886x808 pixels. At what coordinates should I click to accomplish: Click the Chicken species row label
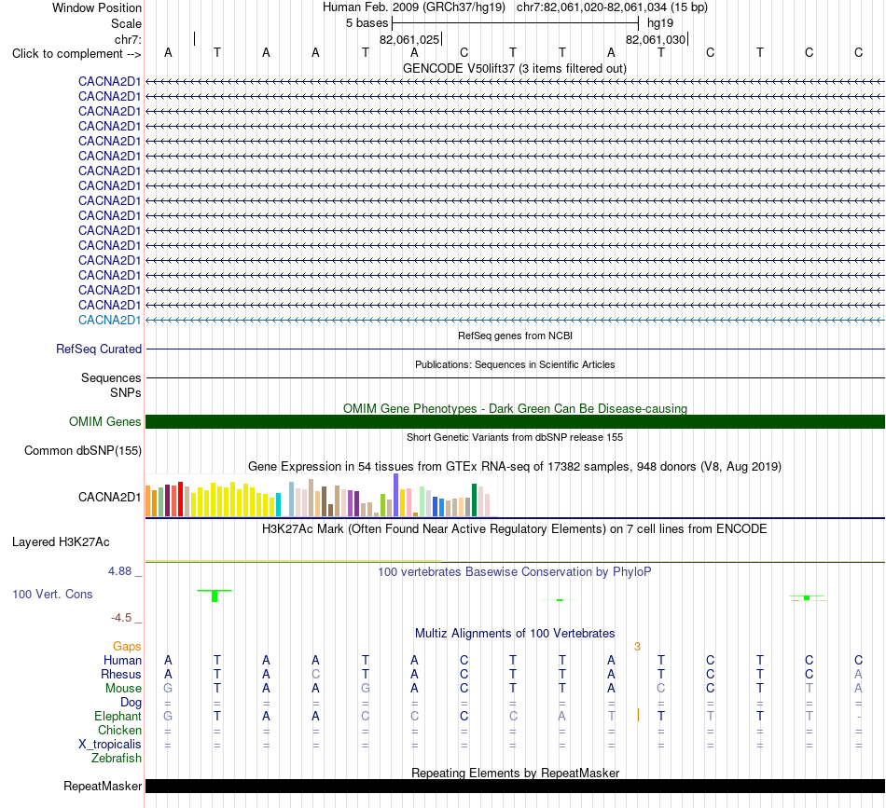click(119, 731)
